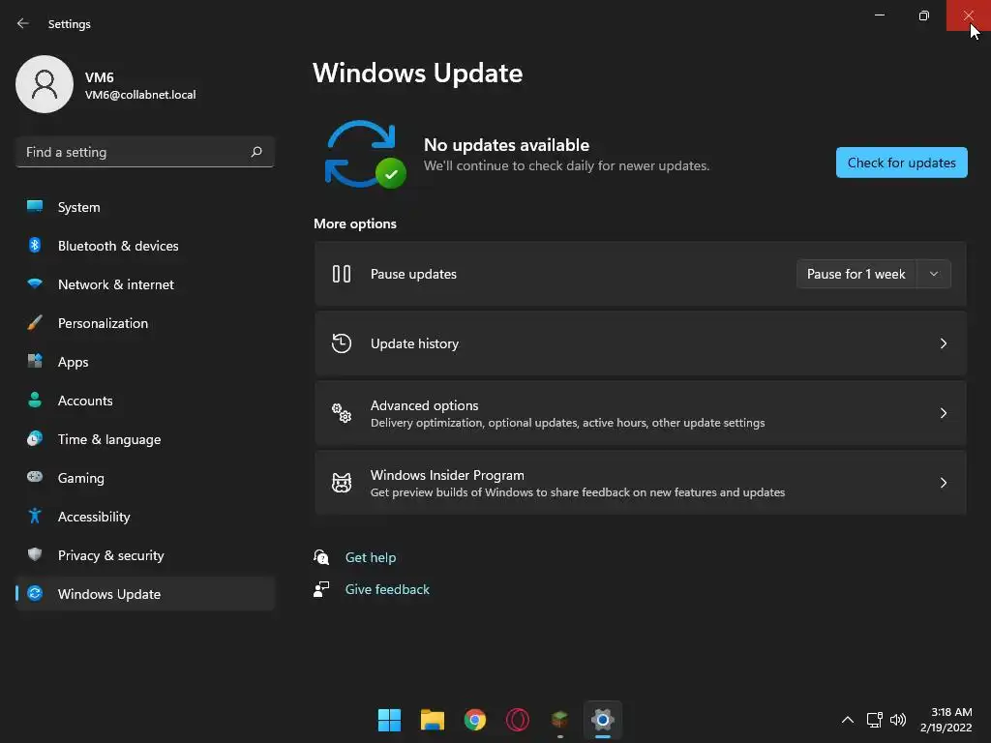The image size is (991, 743).
Task: Launch Google Chrome from the taskbar
Action: pos(474,720)
